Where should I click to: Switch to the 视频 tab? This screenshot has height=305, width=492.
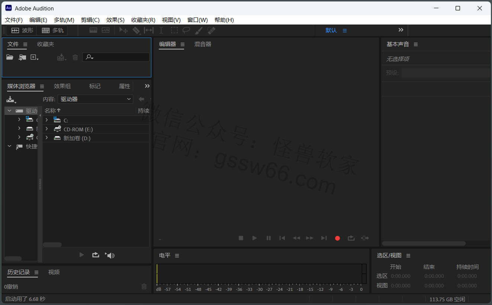pos(54,272)
